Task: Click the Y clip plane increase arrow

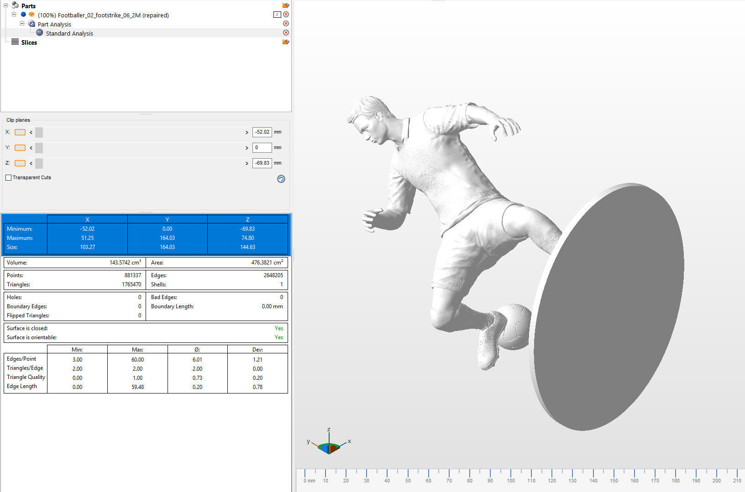Action: click(247, 148)
